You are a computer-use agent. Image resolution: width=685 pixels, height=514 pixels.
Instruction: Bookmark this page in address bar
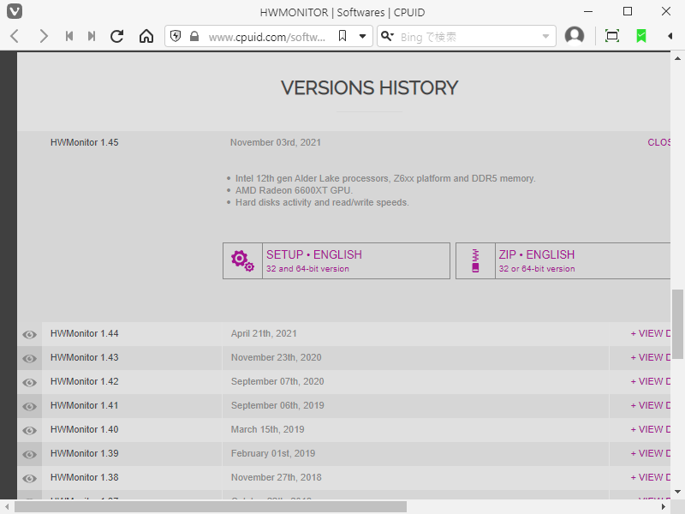[x=342, y=36]
